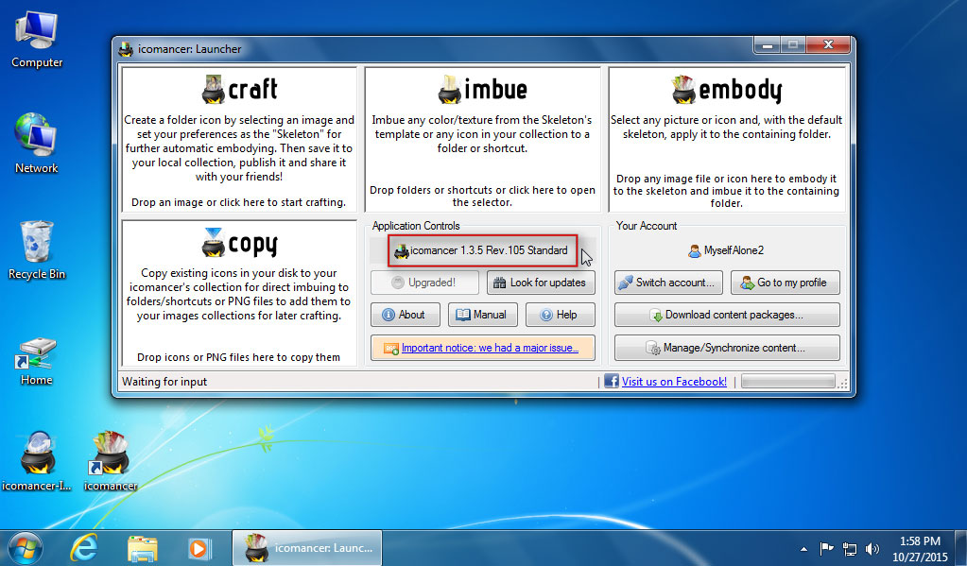The image size is (967, 566).
Task: Select the Network desktop icon
Action: coord(36,145)
